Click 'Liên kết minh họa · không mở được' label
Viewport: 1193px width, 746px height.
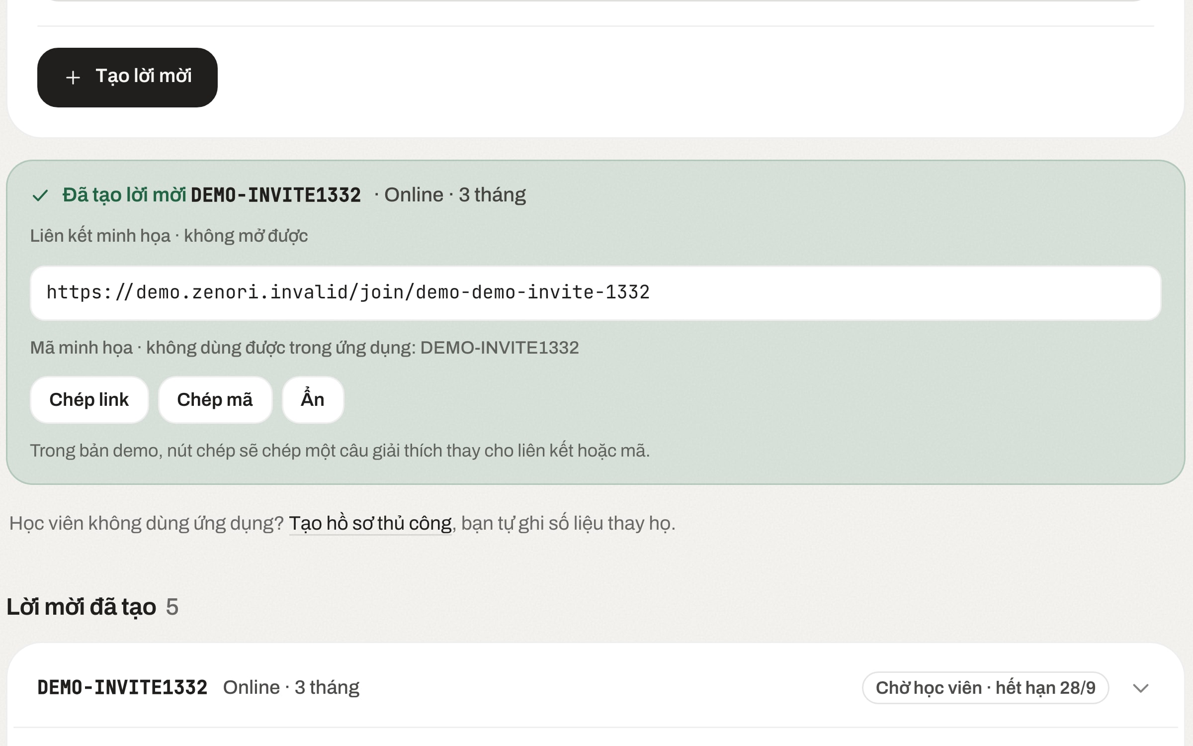point(169,236)
